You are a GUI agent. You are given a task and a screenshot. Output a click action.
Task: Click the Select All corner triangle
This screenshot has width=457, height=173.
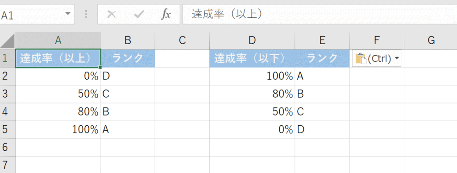tap(8, 41)
